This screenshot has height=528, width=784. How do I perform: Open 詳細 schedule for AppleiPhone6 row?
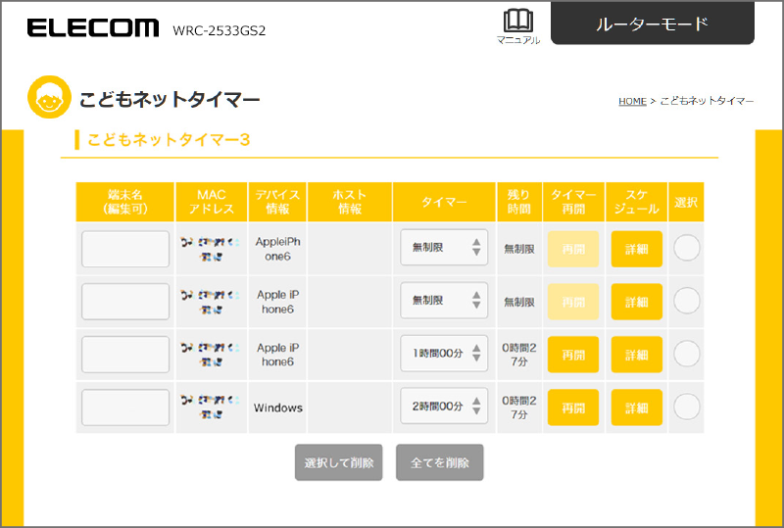coord(636,249)
